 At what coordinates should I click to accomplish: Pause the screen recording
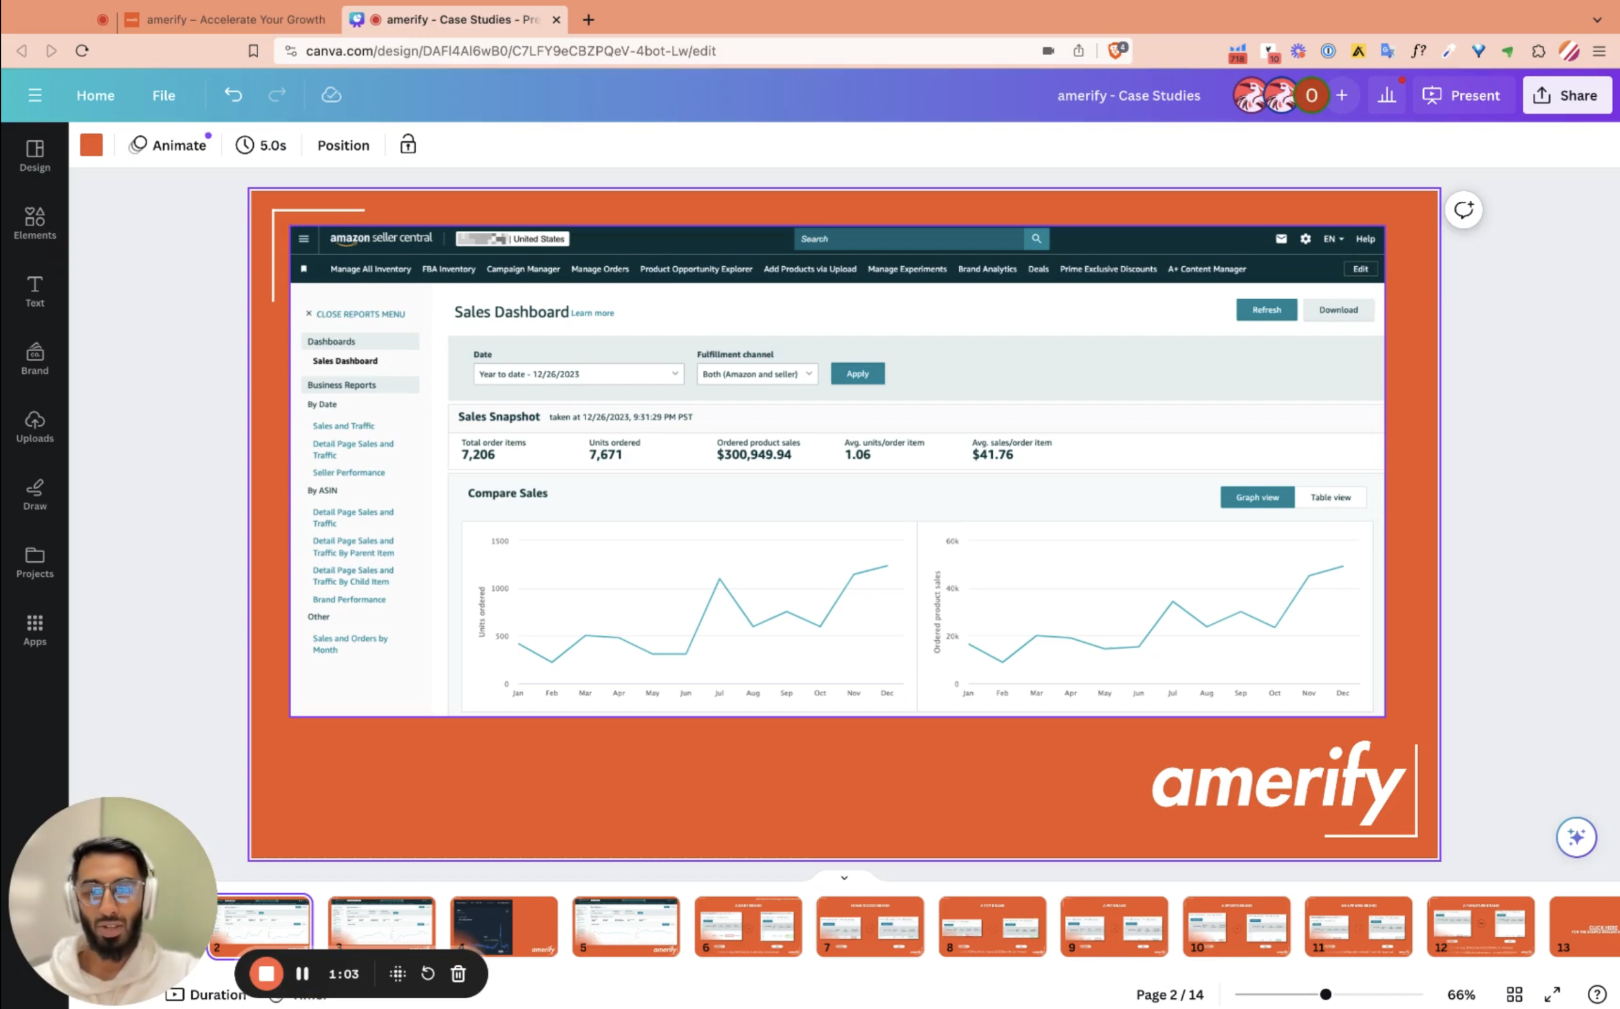[302, 974]
